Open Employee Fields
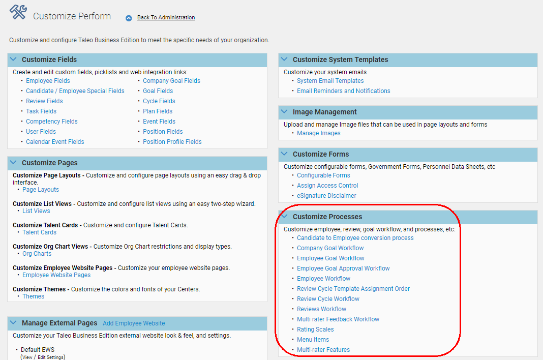This screenshot has width=543, height=360. pyautogui.click(x=48, y=81)
